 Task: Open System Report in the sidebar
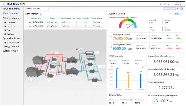click(x=10, y=51)
